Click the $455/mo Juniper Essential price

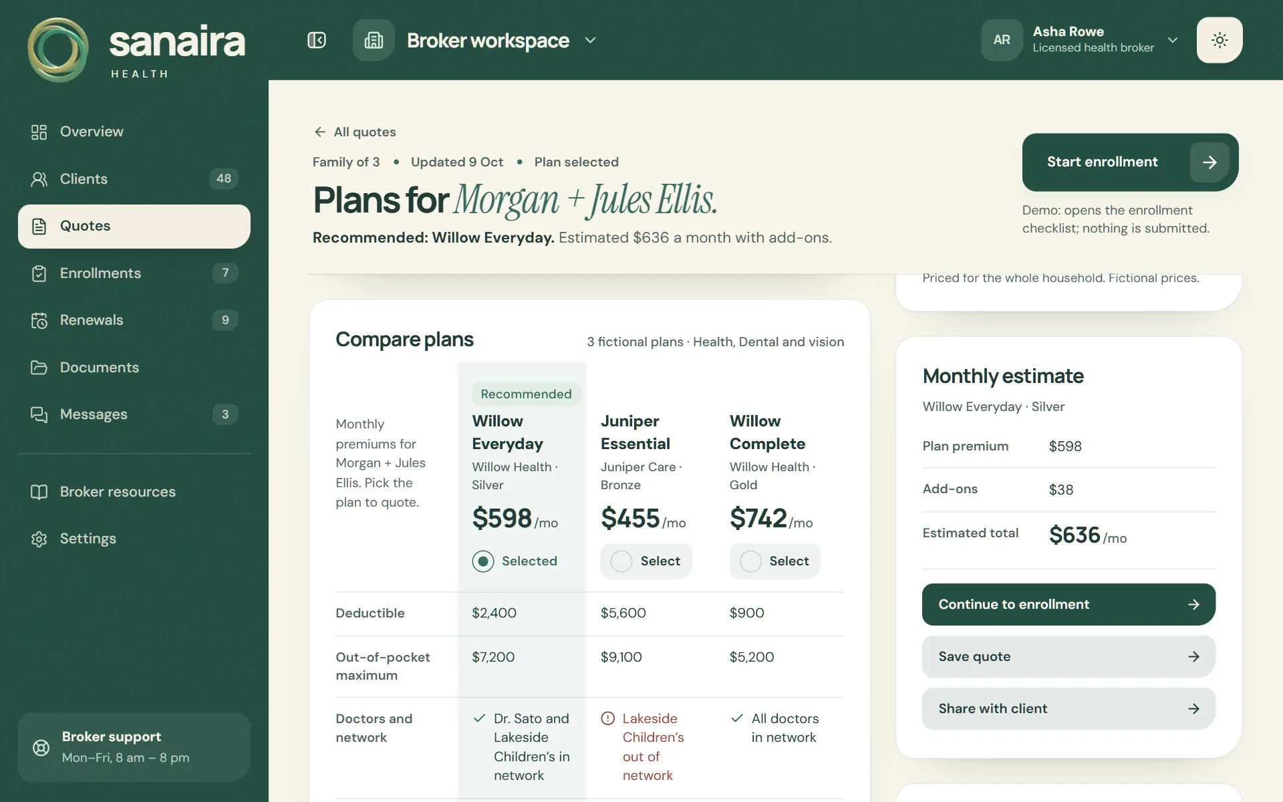click(x=643, y=519)
